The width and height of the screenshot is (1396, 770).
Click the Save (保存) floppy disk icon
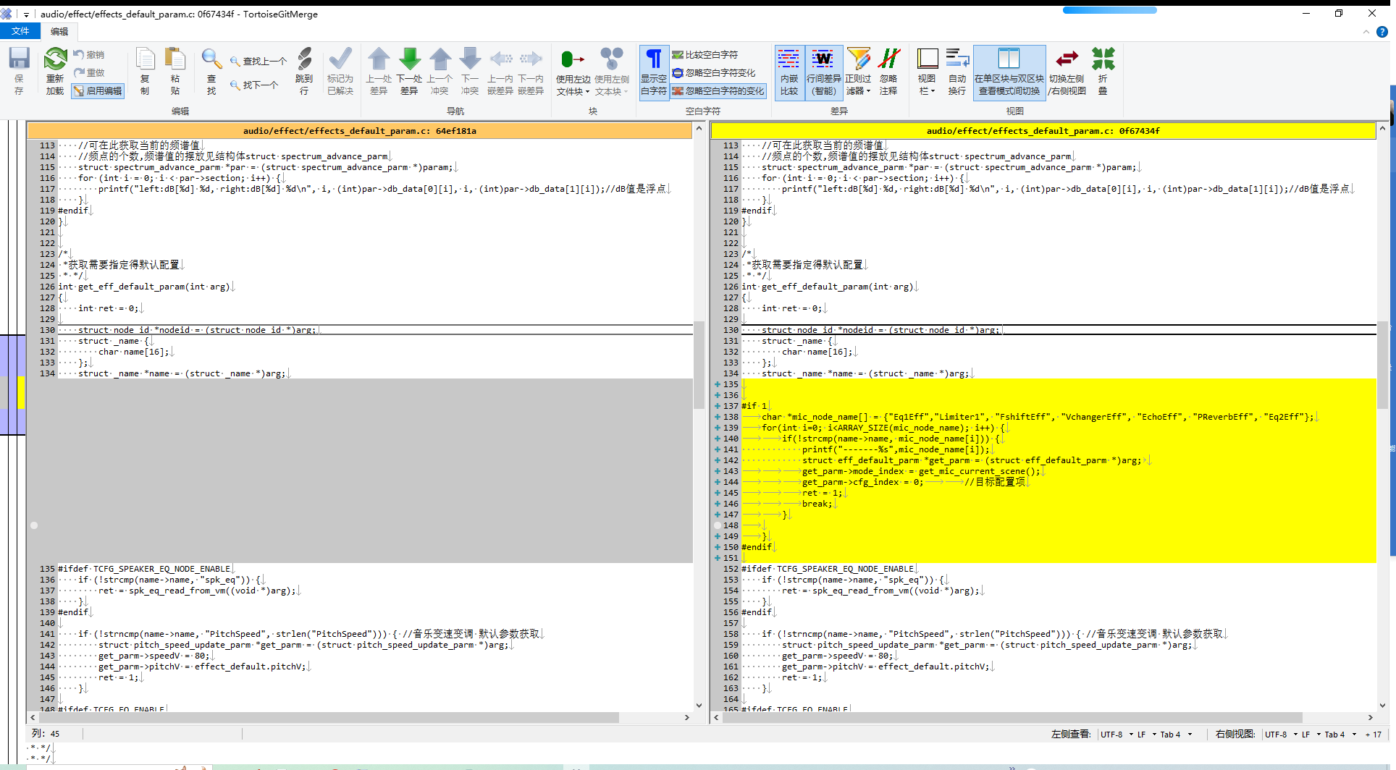19,70
